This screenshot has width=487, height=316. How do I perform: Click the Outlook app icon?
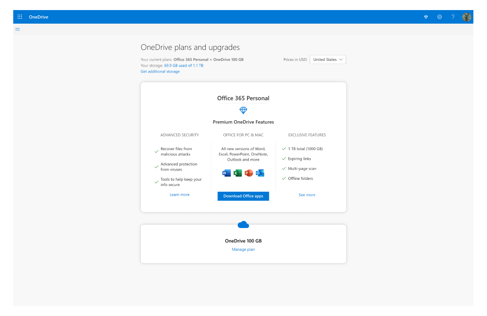point(260,173)
